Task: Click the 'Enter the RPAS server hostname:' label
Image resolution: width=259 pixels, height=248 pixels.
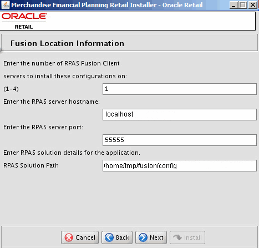Action: pos(52,102)
